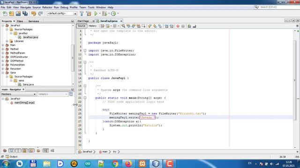Click the Save All toolbar icon

tap(25, 14)
